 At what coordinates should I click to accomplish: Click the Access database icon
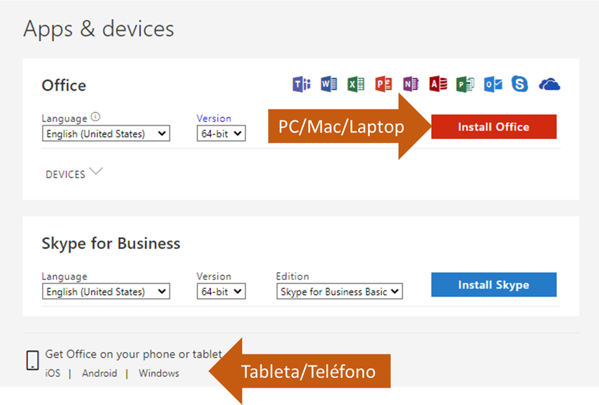click(438, 84)
